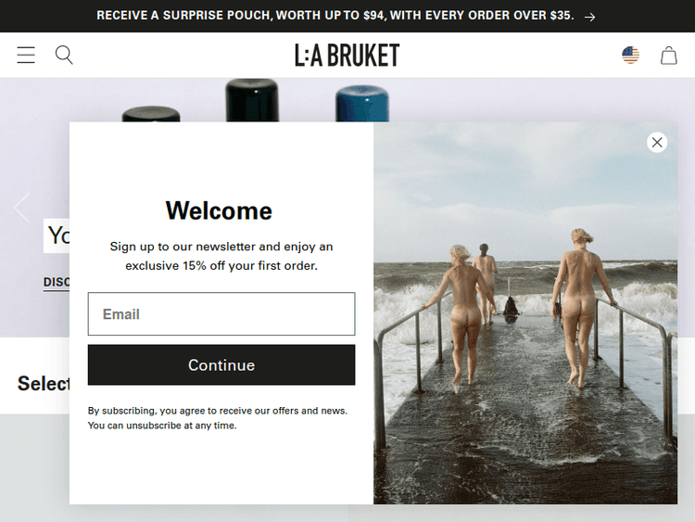Open the US flag country selector
Image resolution: width=695 pixels, height=522 pixels.
click(630, 56)
